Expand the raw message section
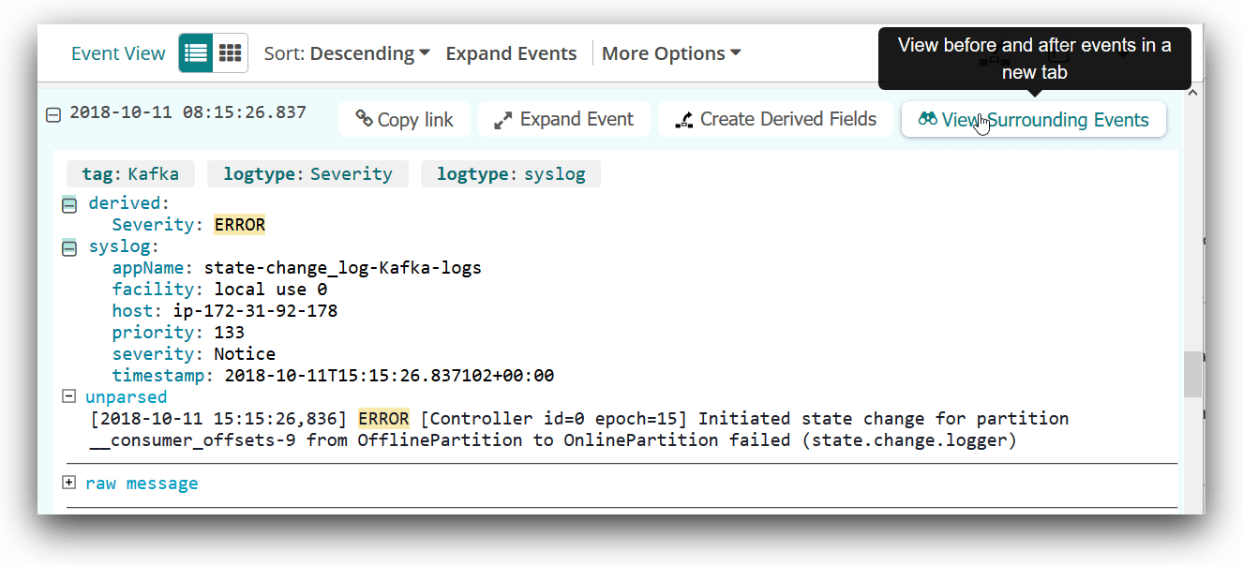The image size is (1243, 566). coord(68,483)
